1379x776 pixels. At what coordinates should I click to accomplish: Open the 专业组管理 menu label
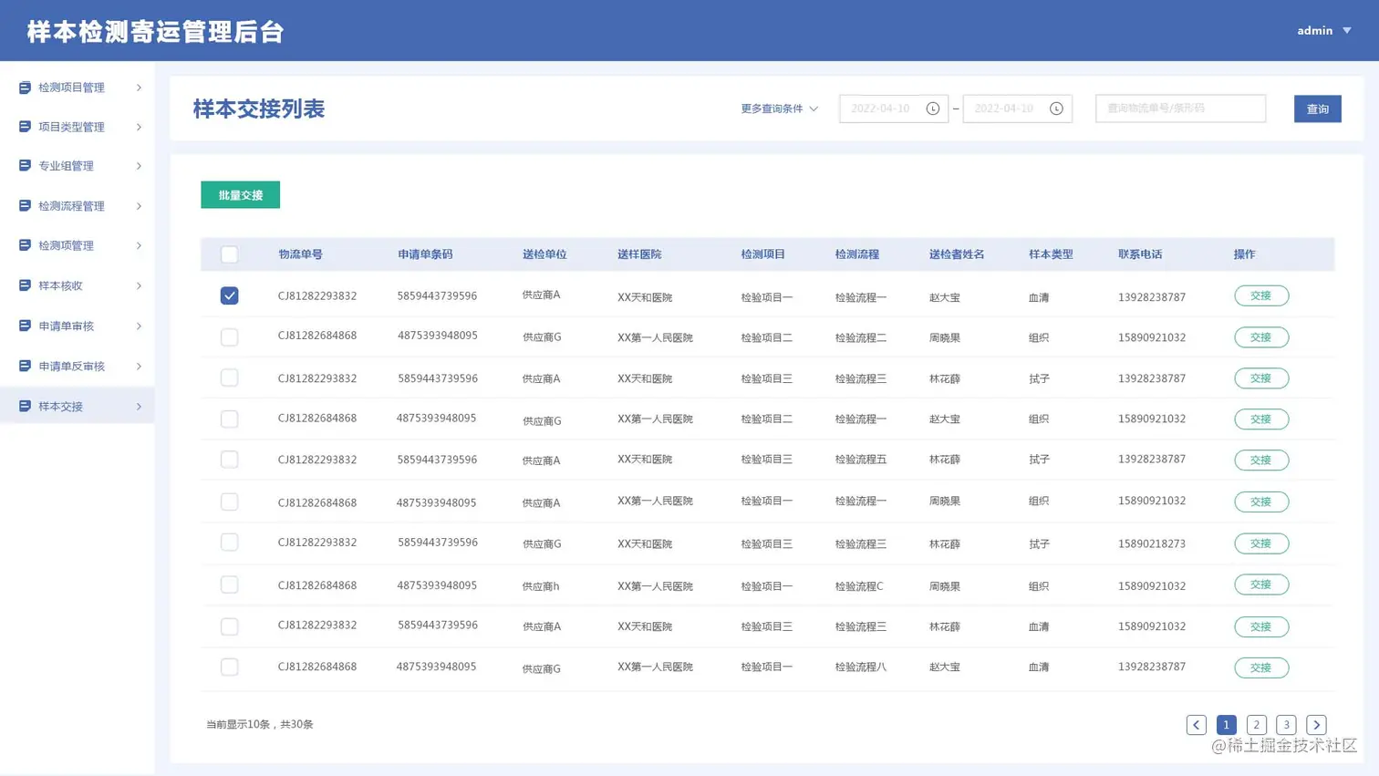point(66,166)
